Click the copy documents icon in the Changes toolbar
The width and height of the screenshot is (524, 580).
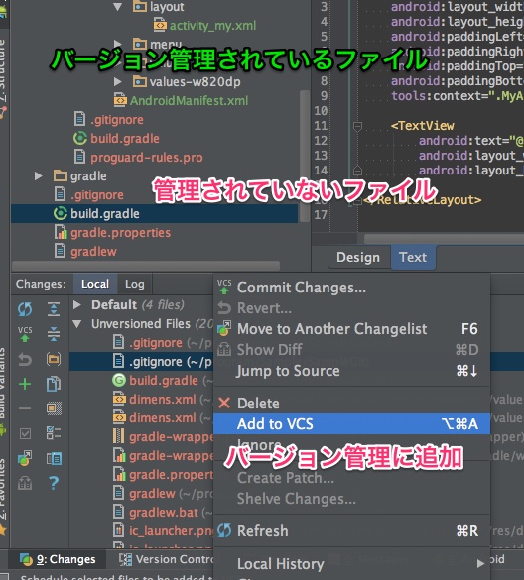[54, 384]
